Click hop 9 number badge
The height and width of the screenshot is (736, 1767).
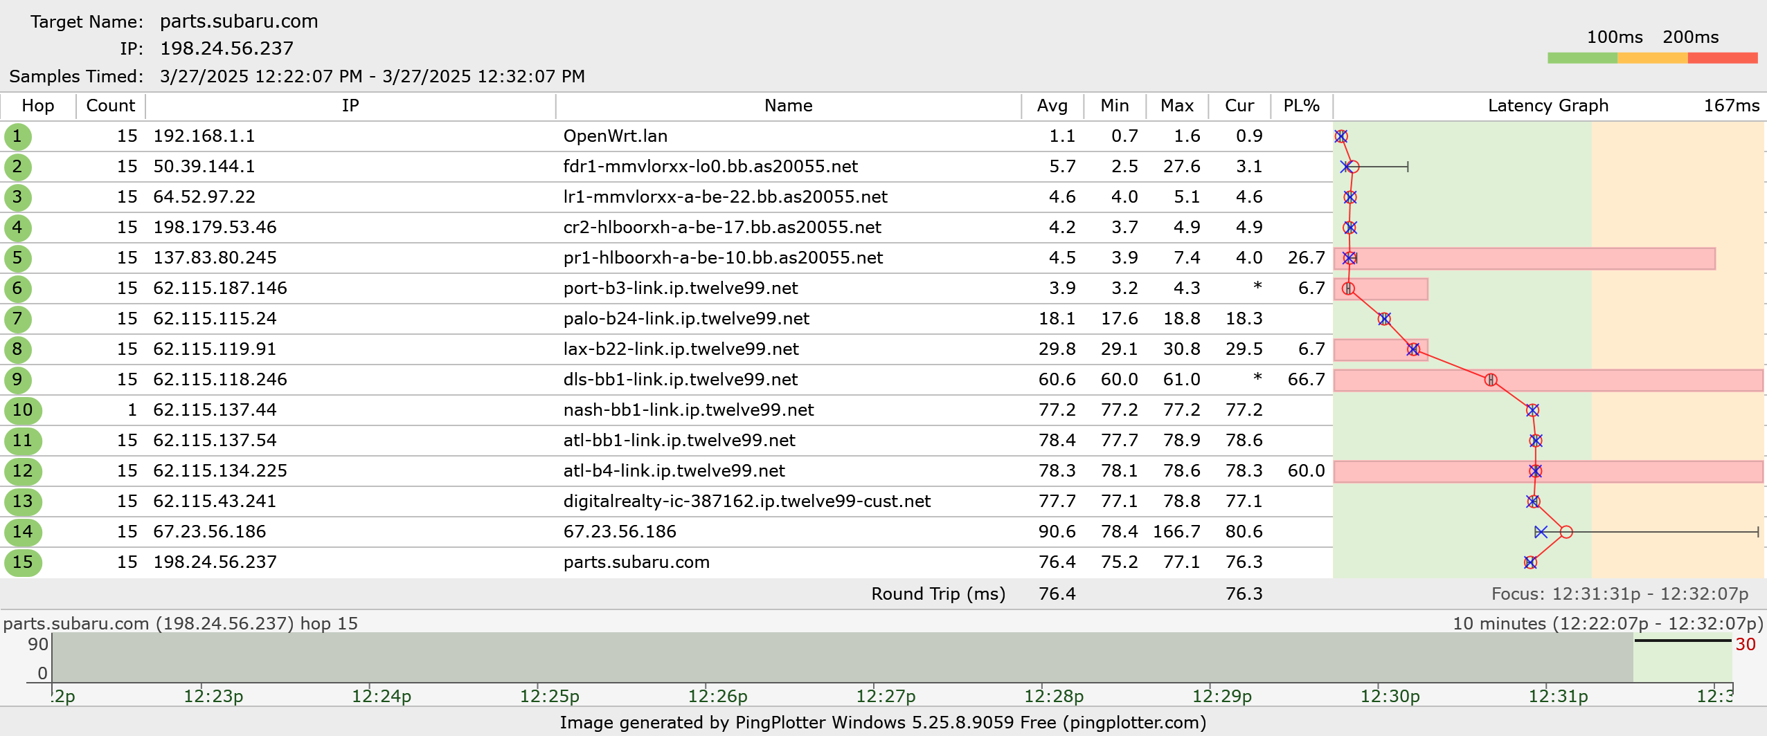(x=17, y=380)
